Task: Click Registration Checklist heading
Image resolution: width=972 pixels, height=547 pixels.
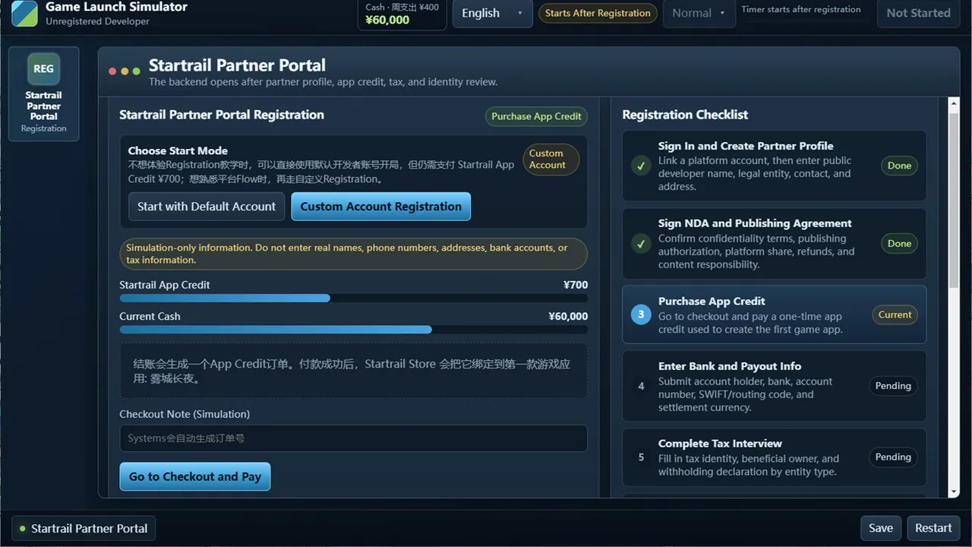Action: 685,115
